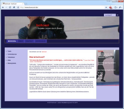Open the KONTAKT navigation tab
Image resolution: width=124 pixels, height=109 pixels.
29,41
